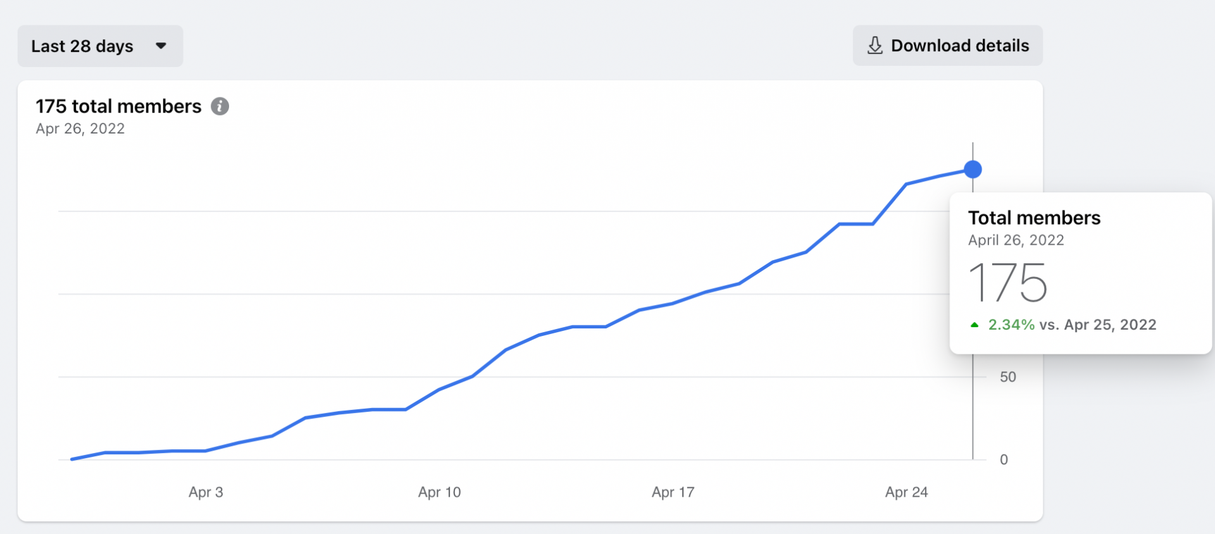
Task: Click the 175 total members heading
Action: [x=118, y=106]
